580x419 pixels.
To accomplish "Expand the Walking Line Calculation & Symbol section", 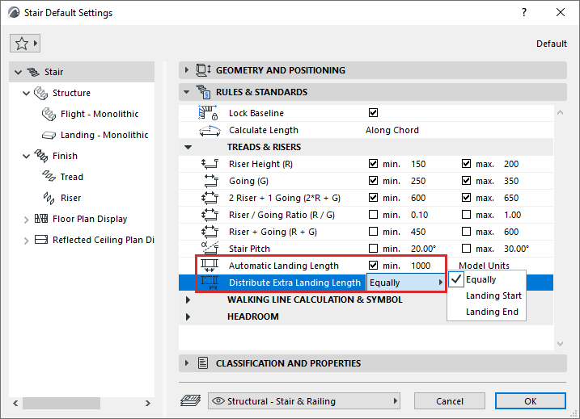I will point(188,300).
